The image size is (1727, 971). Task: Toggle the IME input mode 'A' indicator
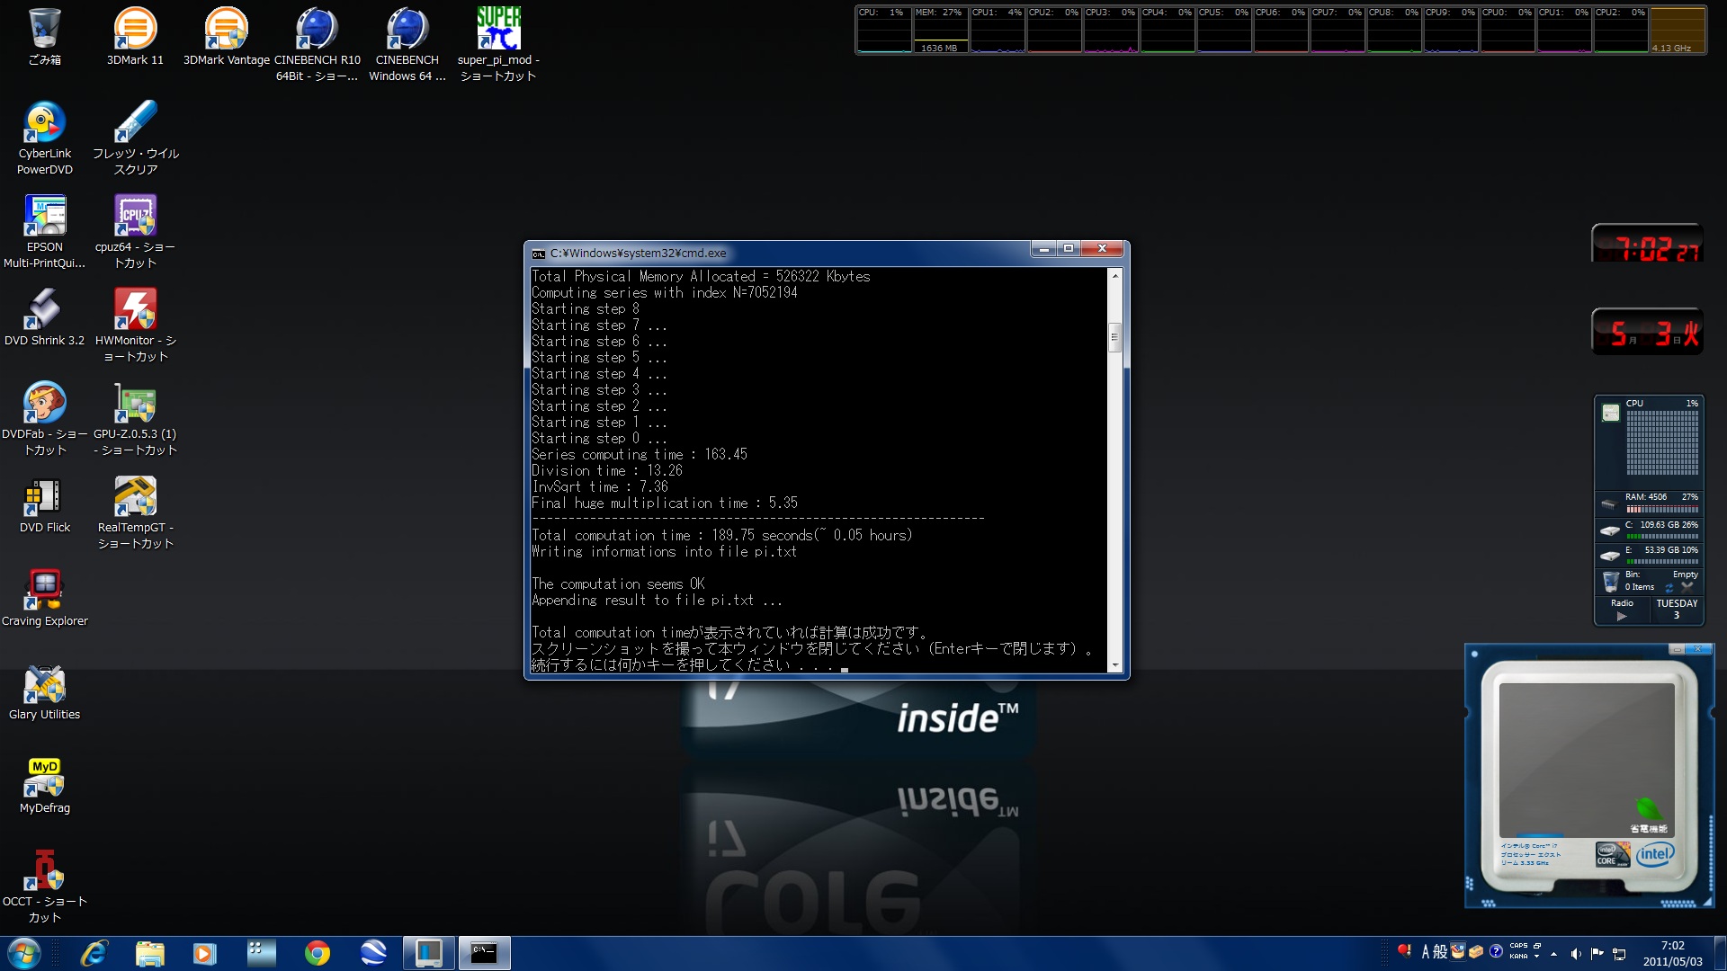tap(1425, 952)
